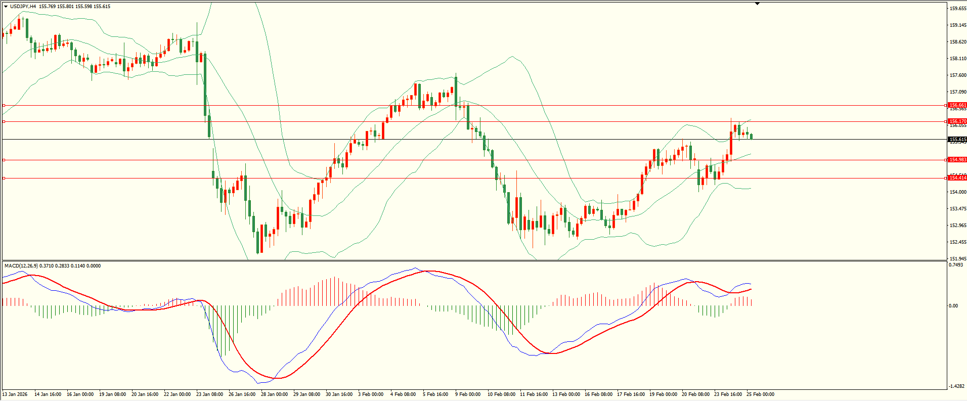Viewport: 967px width, 401px height.
Task: Select left handle of 154.983 horizontal line
Action: (x=4, y=160)
